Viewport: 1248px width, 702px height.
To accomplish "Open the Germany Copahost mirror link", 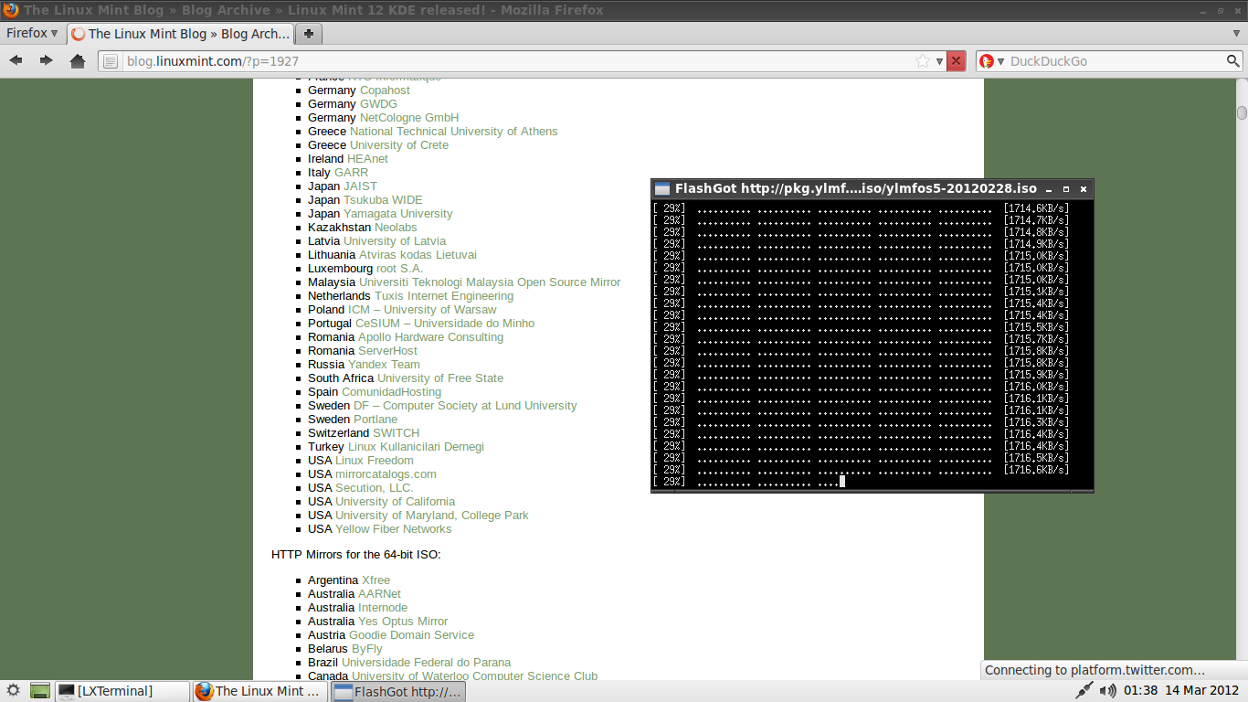I will point(385,90).
